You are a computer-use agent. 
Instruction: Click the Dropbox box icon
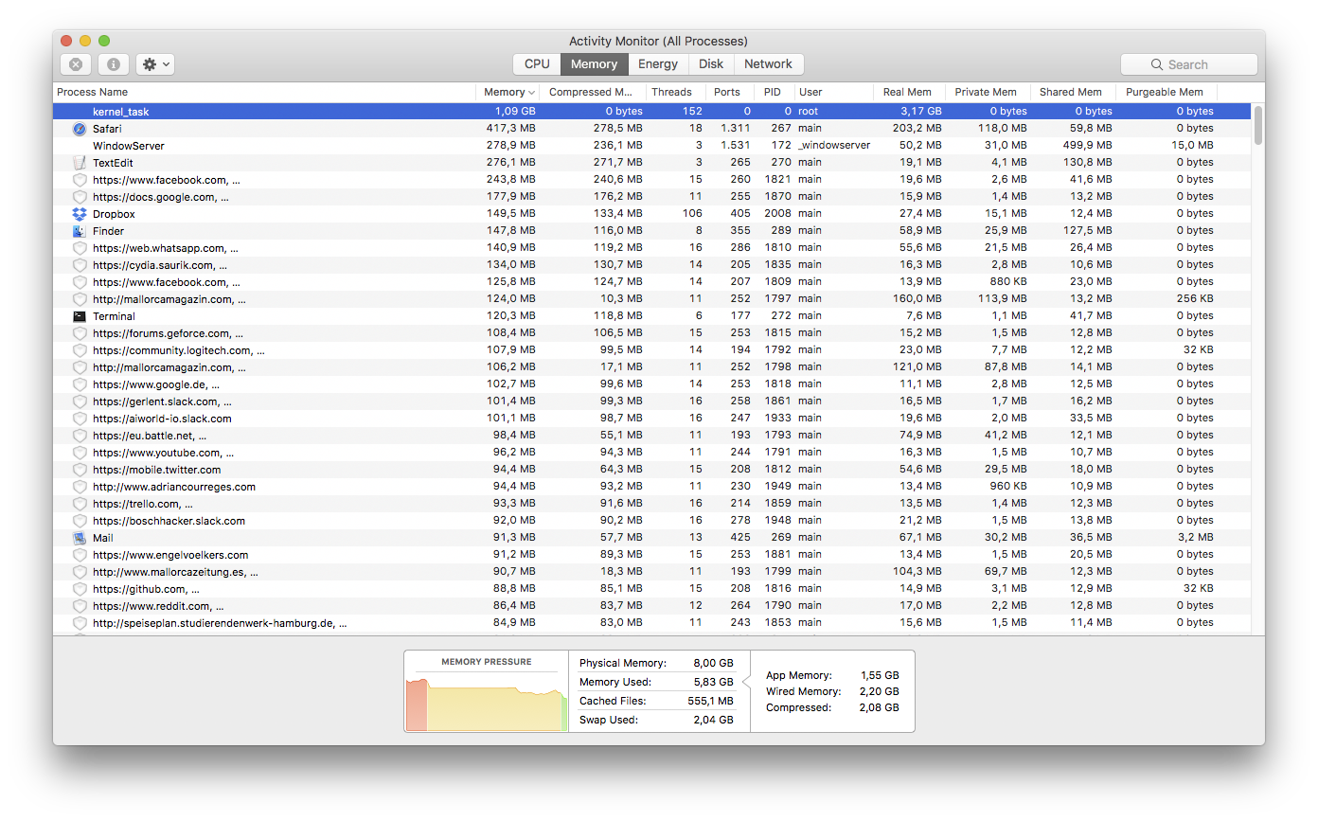[x=80, y=214]
